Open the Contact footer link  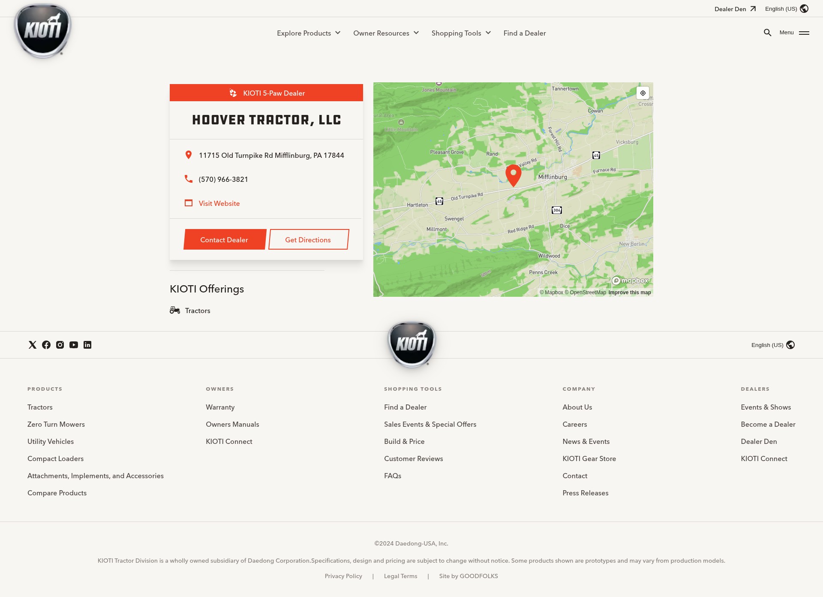click(575, 476)
